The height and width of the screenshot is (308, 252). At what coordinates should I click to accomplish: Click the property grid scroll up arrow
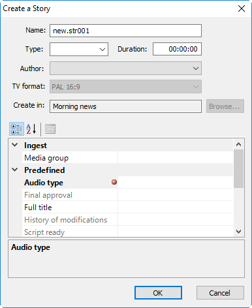[x=239, y=144]
